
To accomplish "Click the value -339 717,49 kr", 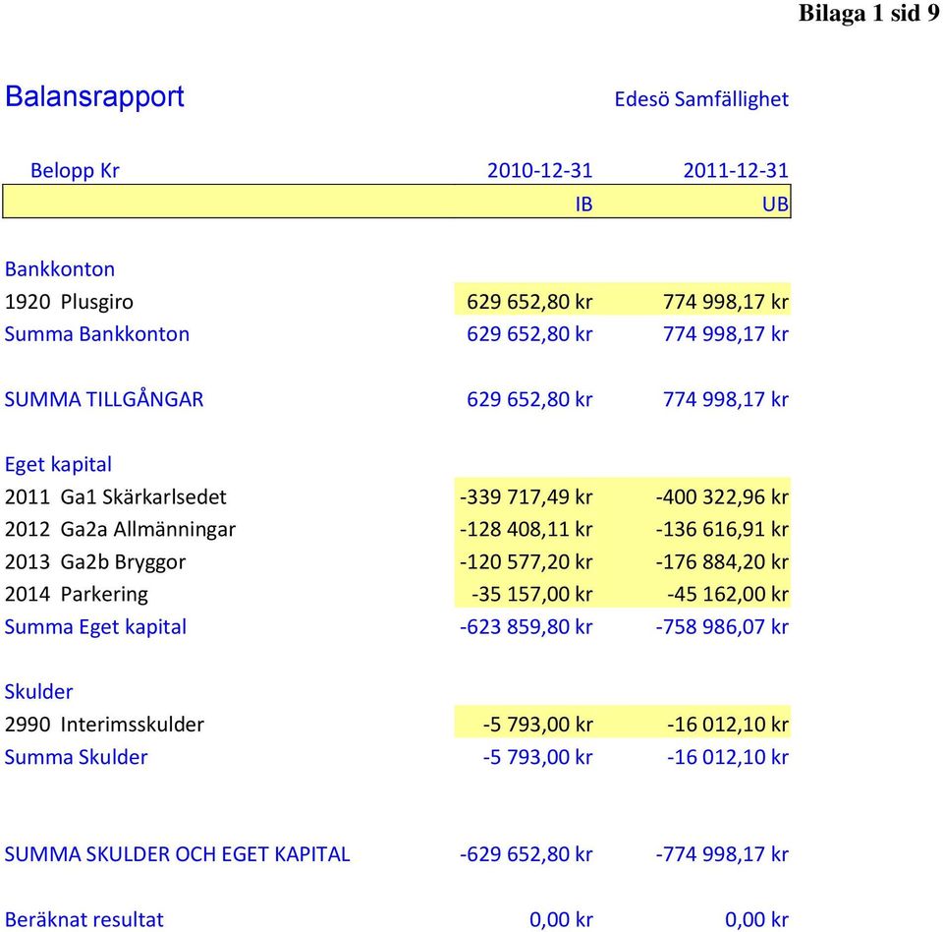I will coord(527,497).
